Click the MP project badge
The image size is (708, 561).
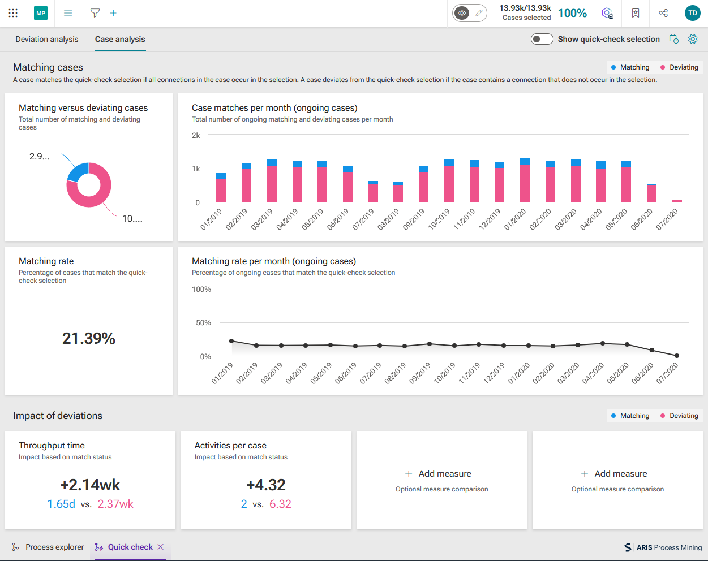click(41, 13)
